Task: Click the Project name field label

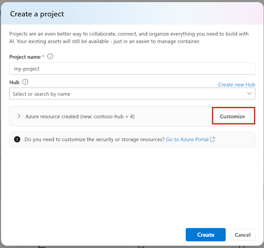Action: pyautogui.click(x=25, y=57)
